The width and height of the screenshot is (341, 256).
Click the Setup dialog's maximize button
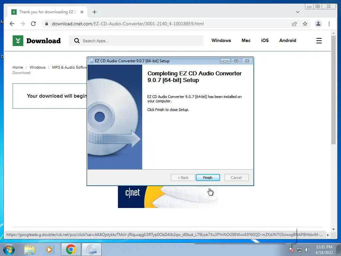(x=236, y=61)
